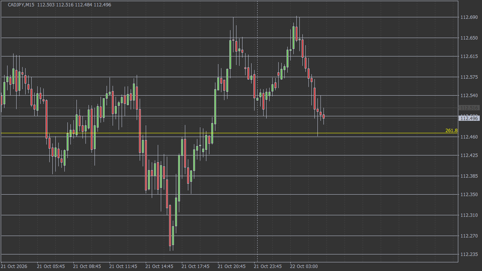The width and height of the screenshot is (482, 271).
Task: Select the 112.425 price scale value
Action: pos(469,155)
